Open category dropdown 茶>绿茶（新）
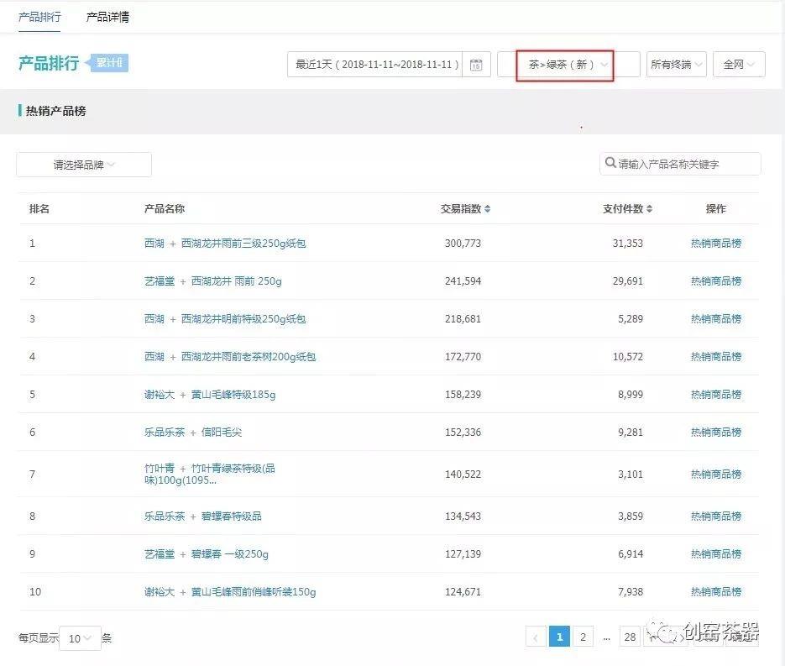Screen dimensions: 785x666 (x=568, y=65)
